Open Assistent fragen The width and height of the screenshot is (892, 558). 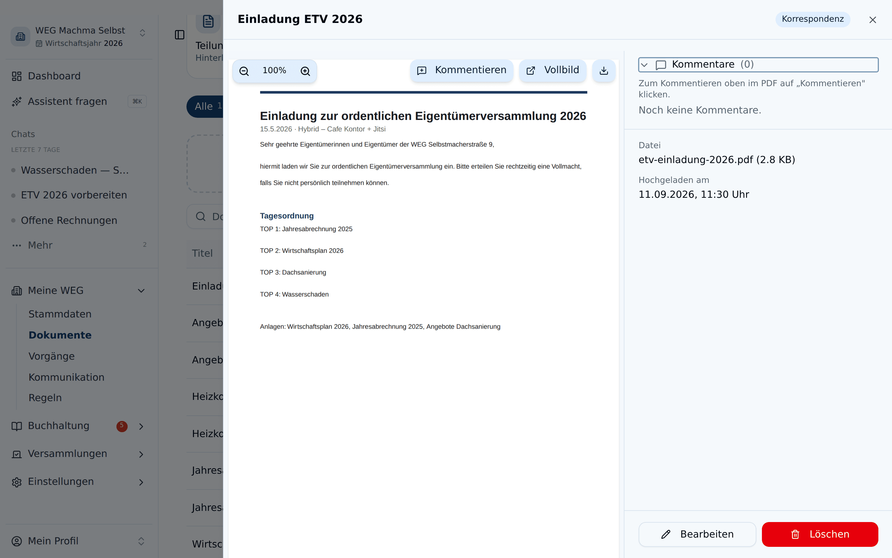point(79,101)
